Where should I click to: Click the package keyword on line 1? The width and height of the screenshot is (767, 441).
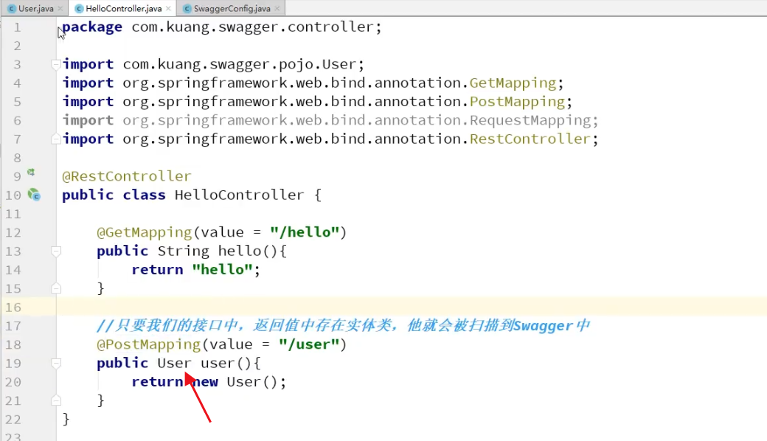92,27
